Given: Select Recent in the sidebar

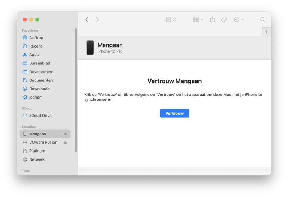Looking at the screenshot, I should pos(45,46).
